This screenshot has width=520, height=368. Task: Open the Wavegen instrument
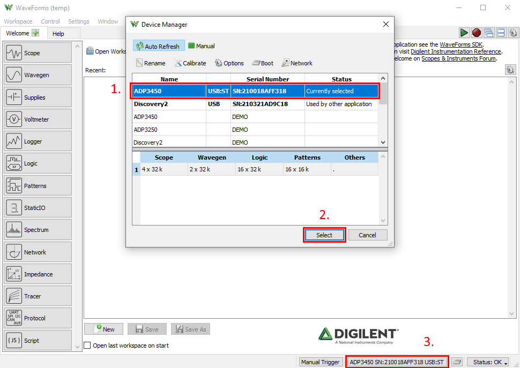[x=38, y=75]
